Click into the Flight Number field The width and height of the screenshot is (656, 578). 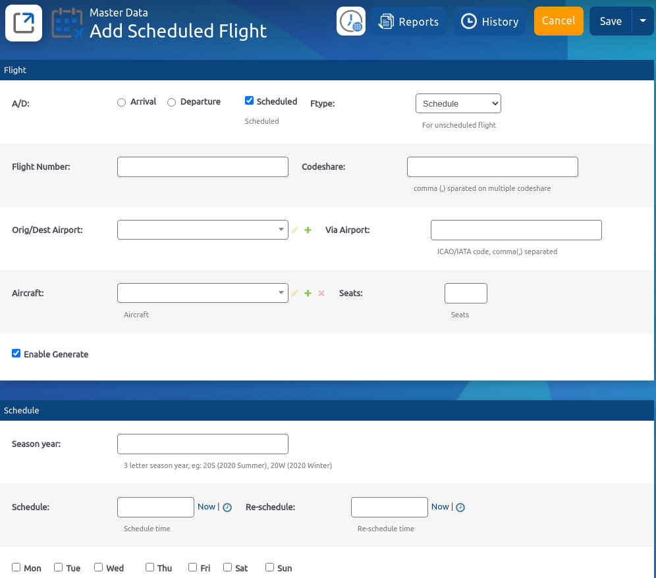coord(203,167)
